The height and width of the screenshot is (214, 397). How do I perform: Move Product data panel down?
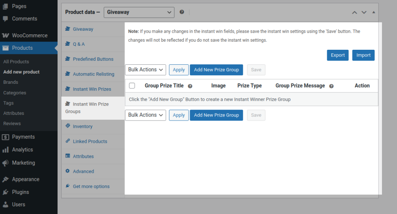coord(364,12)
